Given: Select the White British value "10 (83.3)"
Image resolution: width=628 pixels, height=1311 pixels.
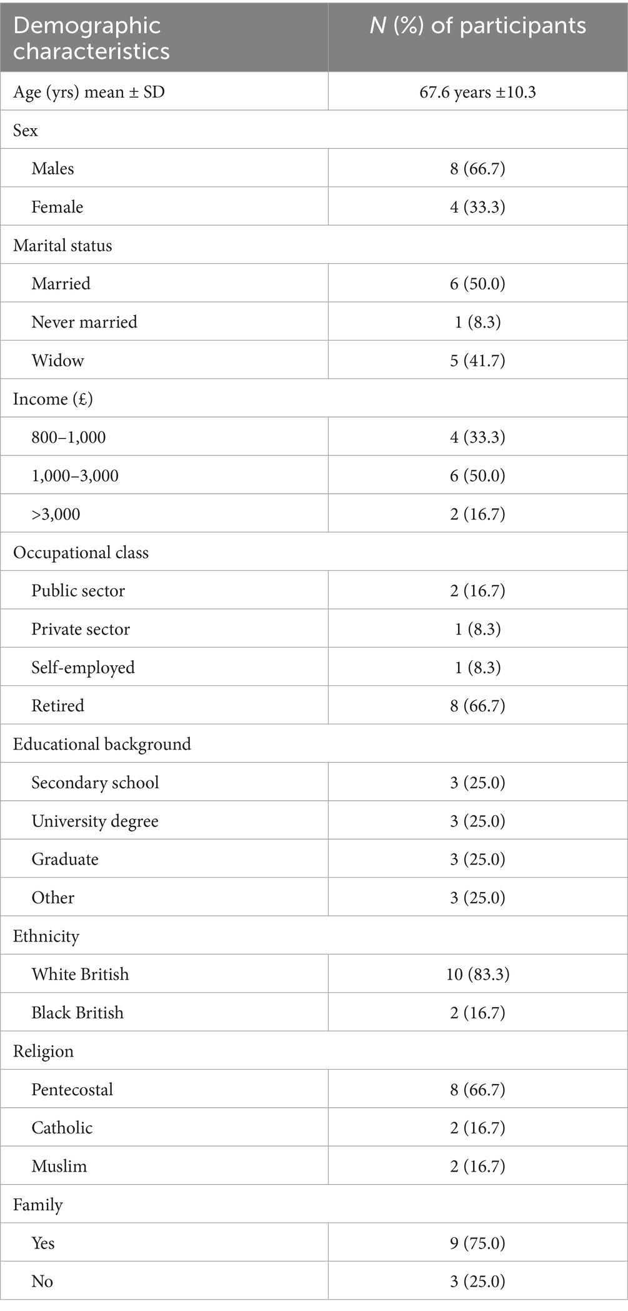Looking at the screenshot, I should point(477,975).
